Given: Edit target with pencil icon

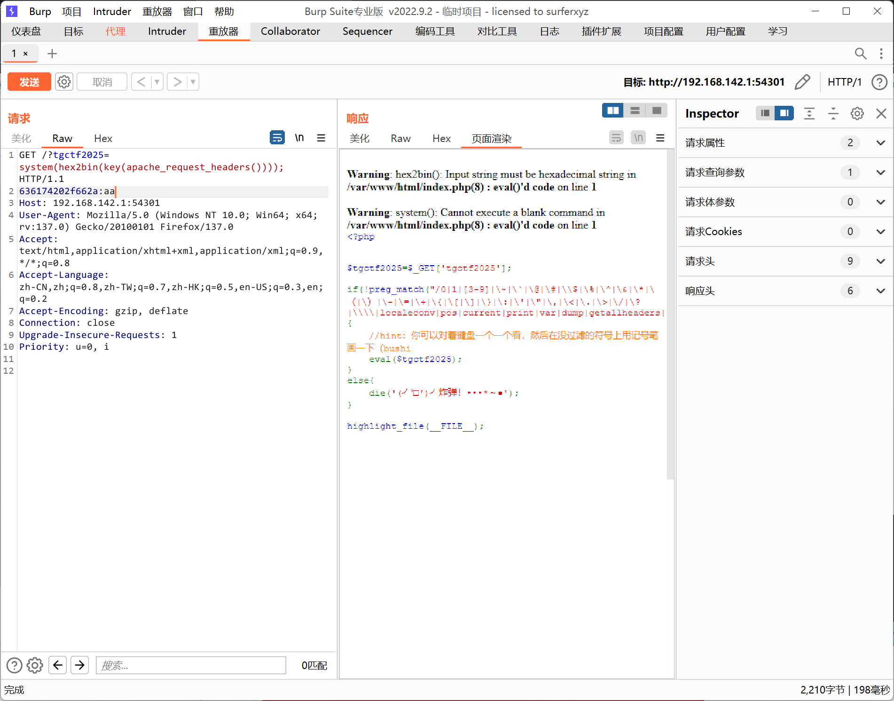Looking at the screenshot, I should tap(802, 82).
